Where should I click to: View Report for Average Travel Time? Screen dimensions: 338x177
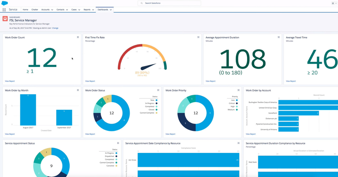[291, 81]
